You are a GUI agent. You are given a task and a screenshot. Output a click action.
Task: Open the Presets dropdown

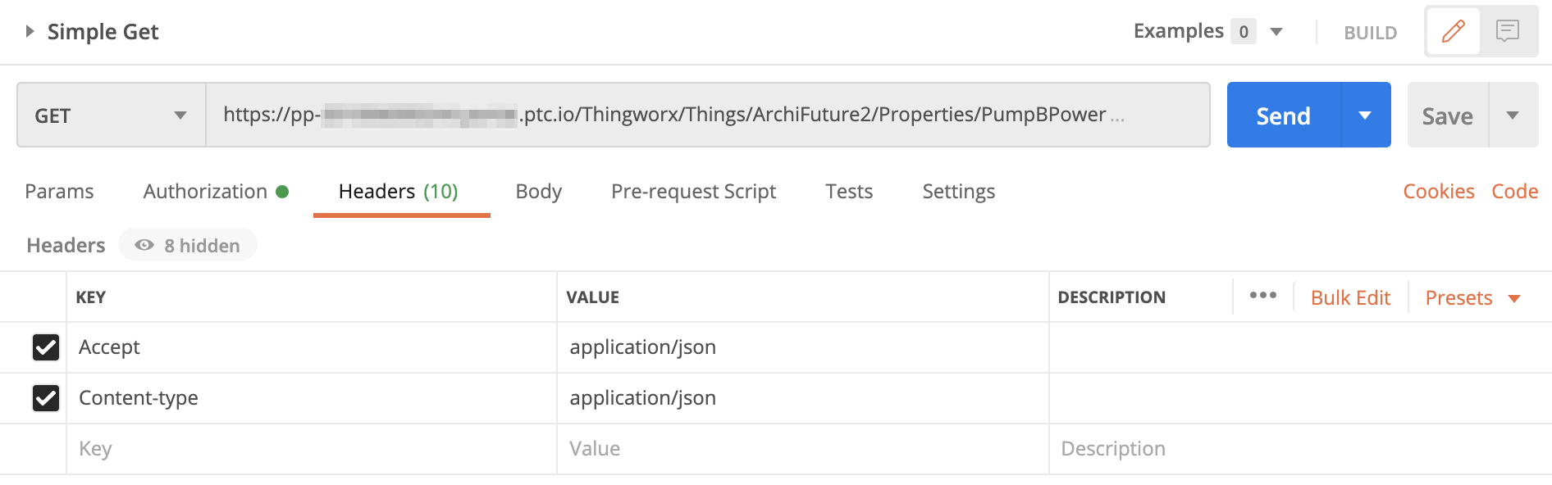click(1472, 298)
